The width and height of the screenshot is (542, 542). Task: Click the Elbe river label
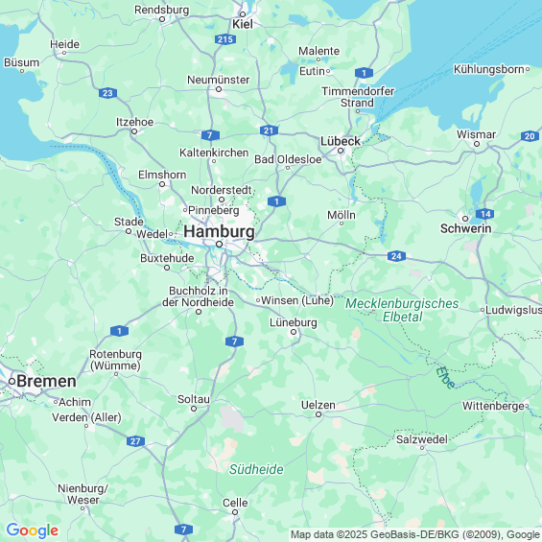pyautogui.click(x=445, y=377)
